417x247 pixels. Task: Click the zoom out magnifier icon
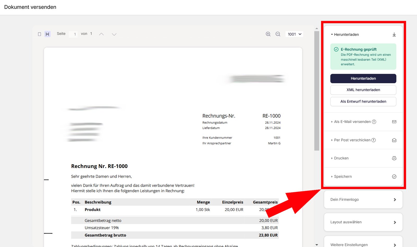[x=278, y=34]
